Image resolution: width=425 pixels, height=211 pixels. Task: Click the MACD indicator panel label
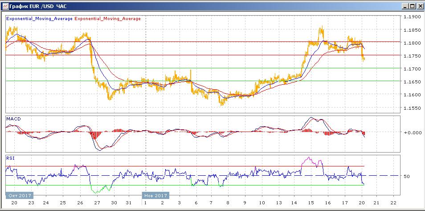tap(13, 119)
